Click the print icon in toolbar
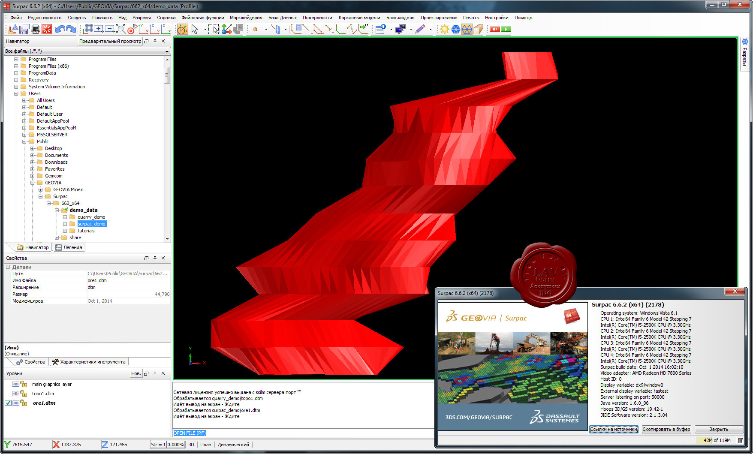 pos(36,29)
